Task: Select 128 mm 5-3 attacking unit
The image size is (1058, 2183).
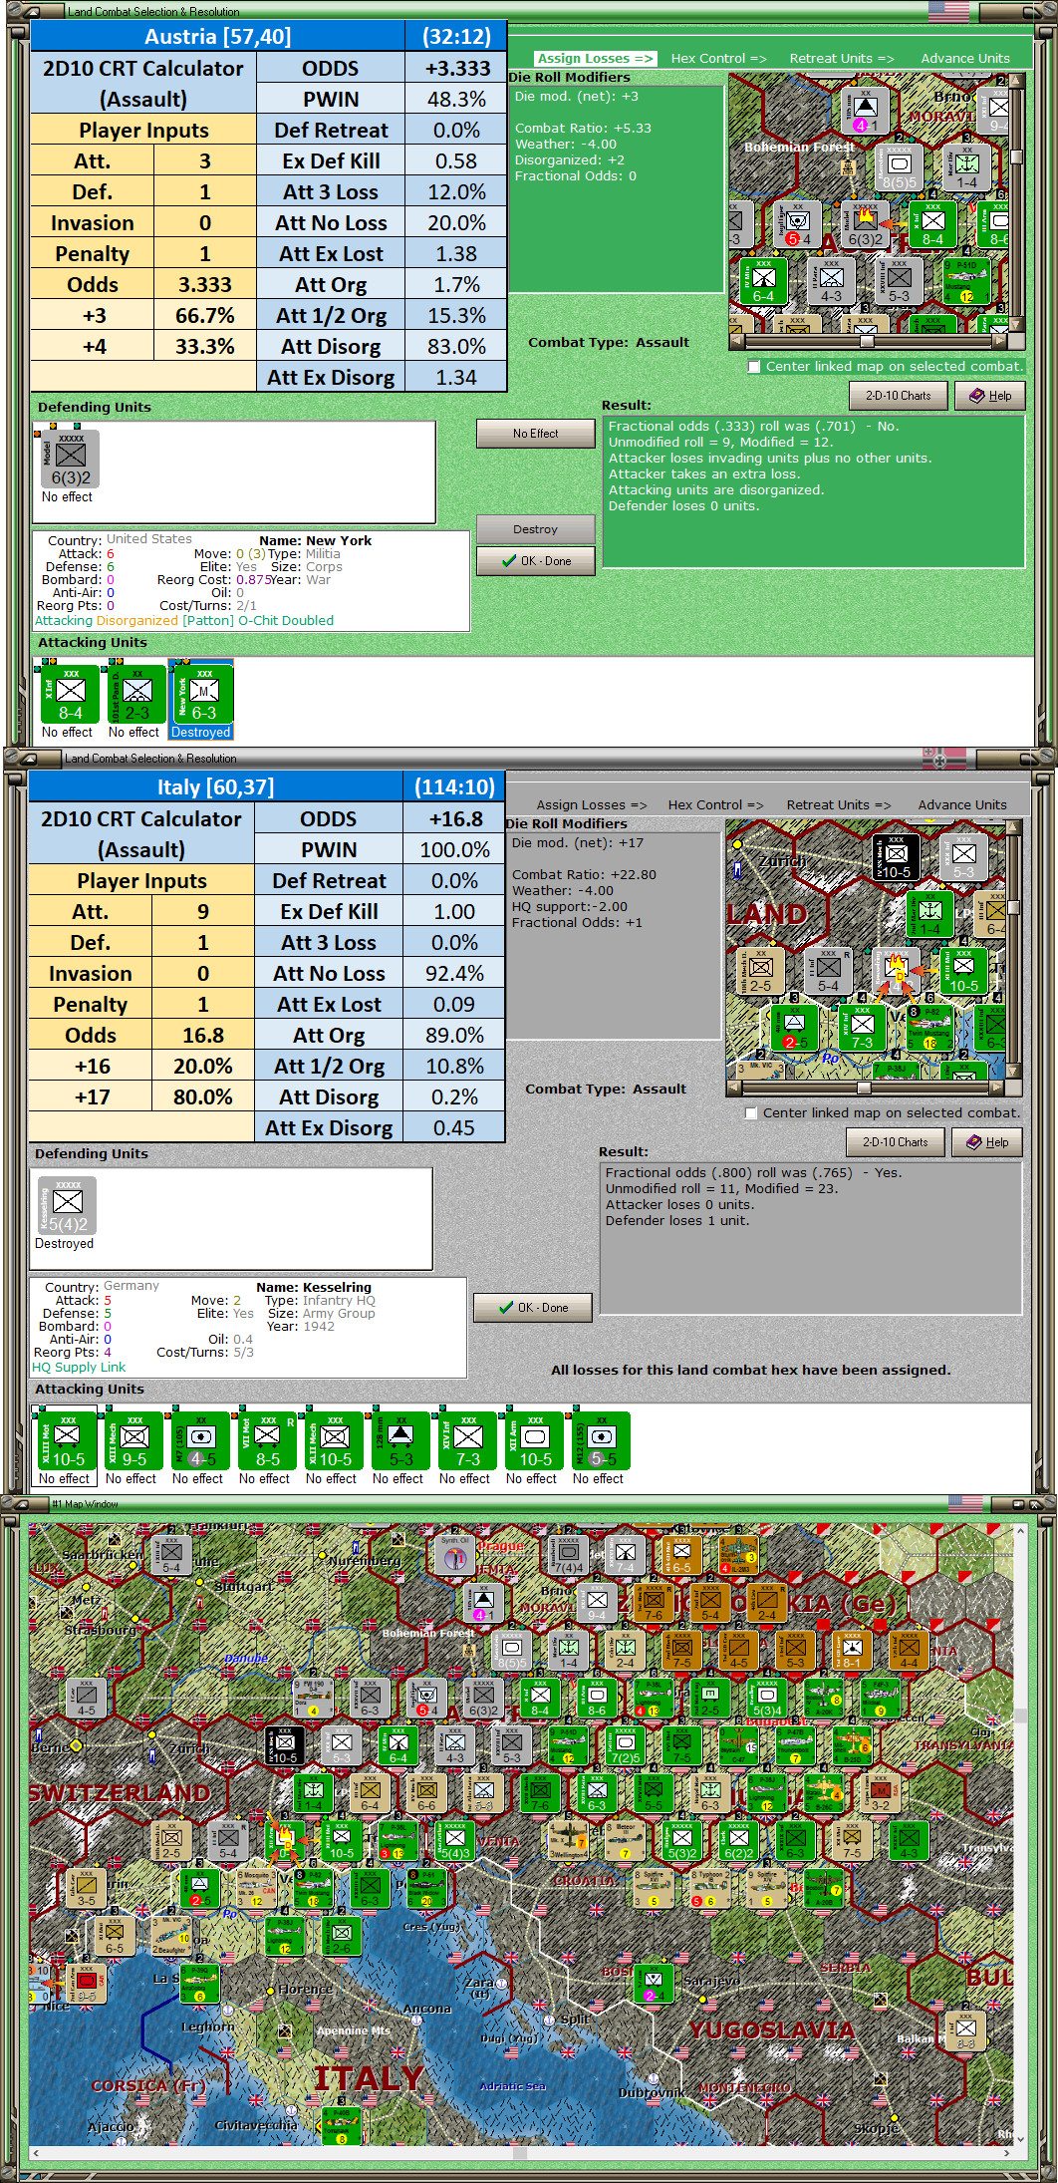Action: click(400, 1440)
